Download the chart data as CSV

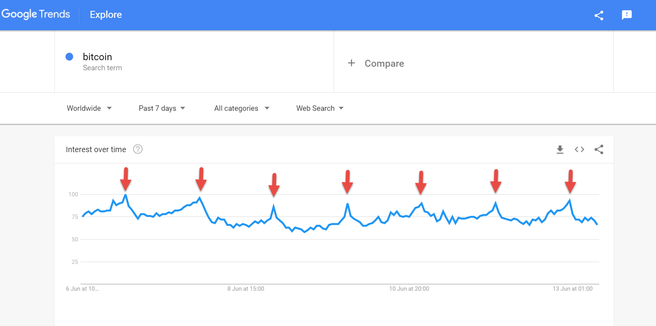pyautogui.click(x=560, y=149)
